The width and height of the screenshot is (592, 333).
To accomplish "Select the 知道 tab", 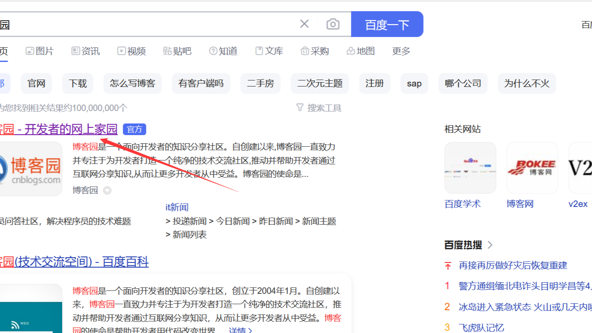I will tap(223, 51).
